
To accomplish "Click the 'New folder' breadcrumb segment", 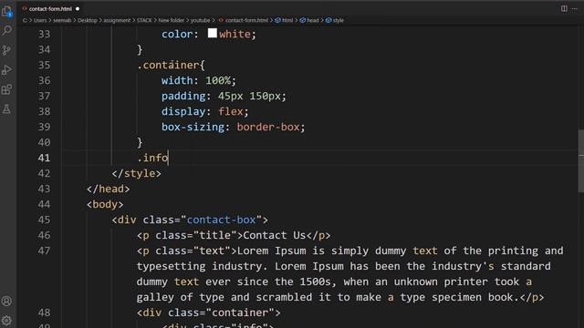I will click(172, 20).
